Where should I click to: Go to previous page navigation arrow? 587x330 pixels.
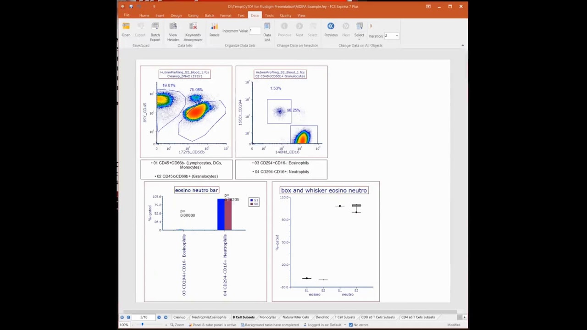(x=128, y=317)
